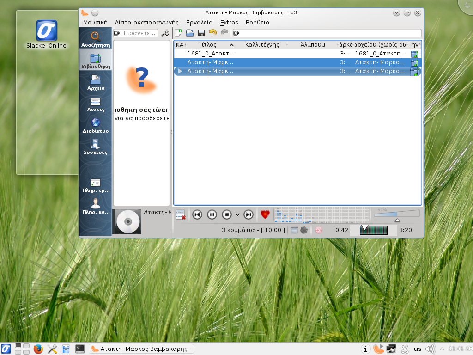This screenshot has height=355, width=473.
Task: Sort playlist by K# track number column
Action: coord(180,45)
